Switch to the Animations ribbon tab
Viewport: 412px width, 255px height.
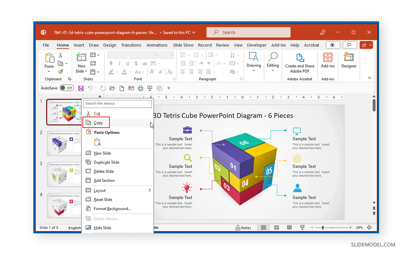coord(157,45)
